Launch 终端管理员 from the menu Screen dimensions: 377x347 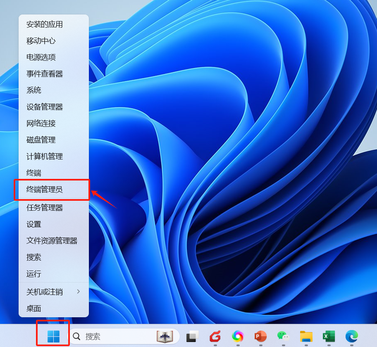(54, 189)
